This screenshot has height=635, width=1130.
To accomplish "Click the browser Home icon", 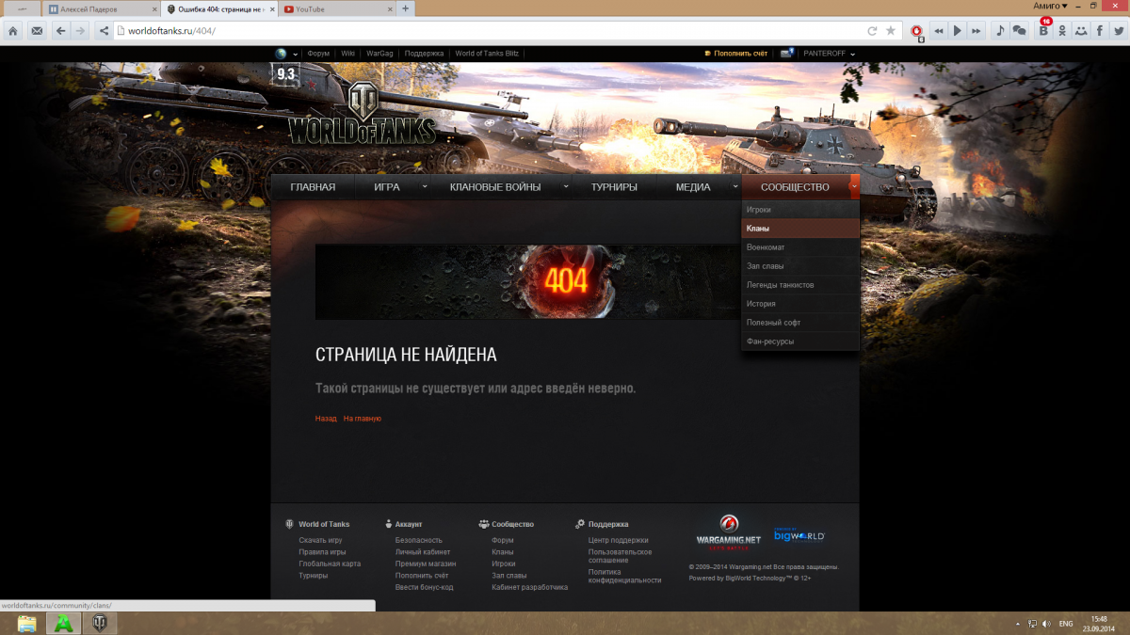I will point(13,30).
